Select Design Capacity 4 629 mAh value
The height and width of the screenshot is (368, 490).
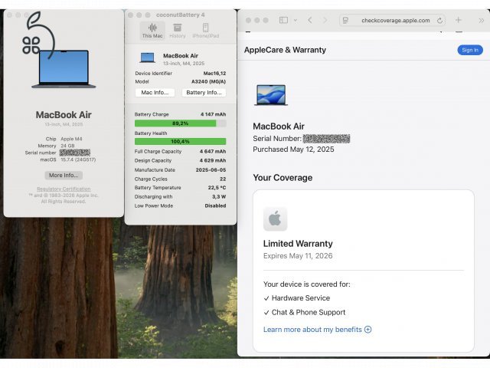click(213, 160)
